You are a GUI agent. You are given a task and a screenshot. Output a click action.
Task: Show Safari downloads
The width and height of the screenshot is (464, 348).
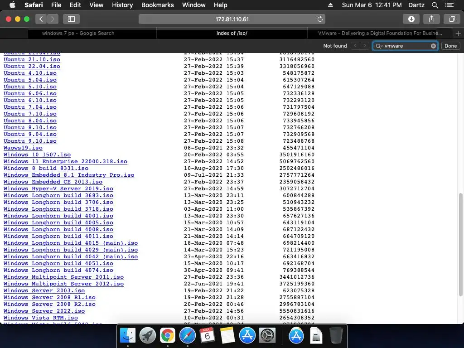coord(411,19)
